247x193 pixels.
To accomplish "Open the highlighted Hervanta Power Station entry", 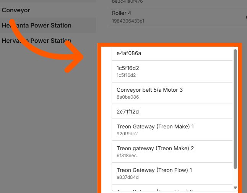I will [37, 26].
